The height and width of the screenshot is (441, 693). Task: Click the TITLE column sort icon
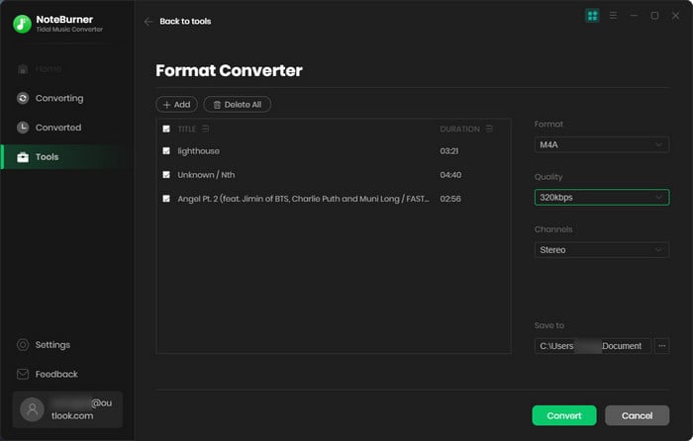coord(206,129)
